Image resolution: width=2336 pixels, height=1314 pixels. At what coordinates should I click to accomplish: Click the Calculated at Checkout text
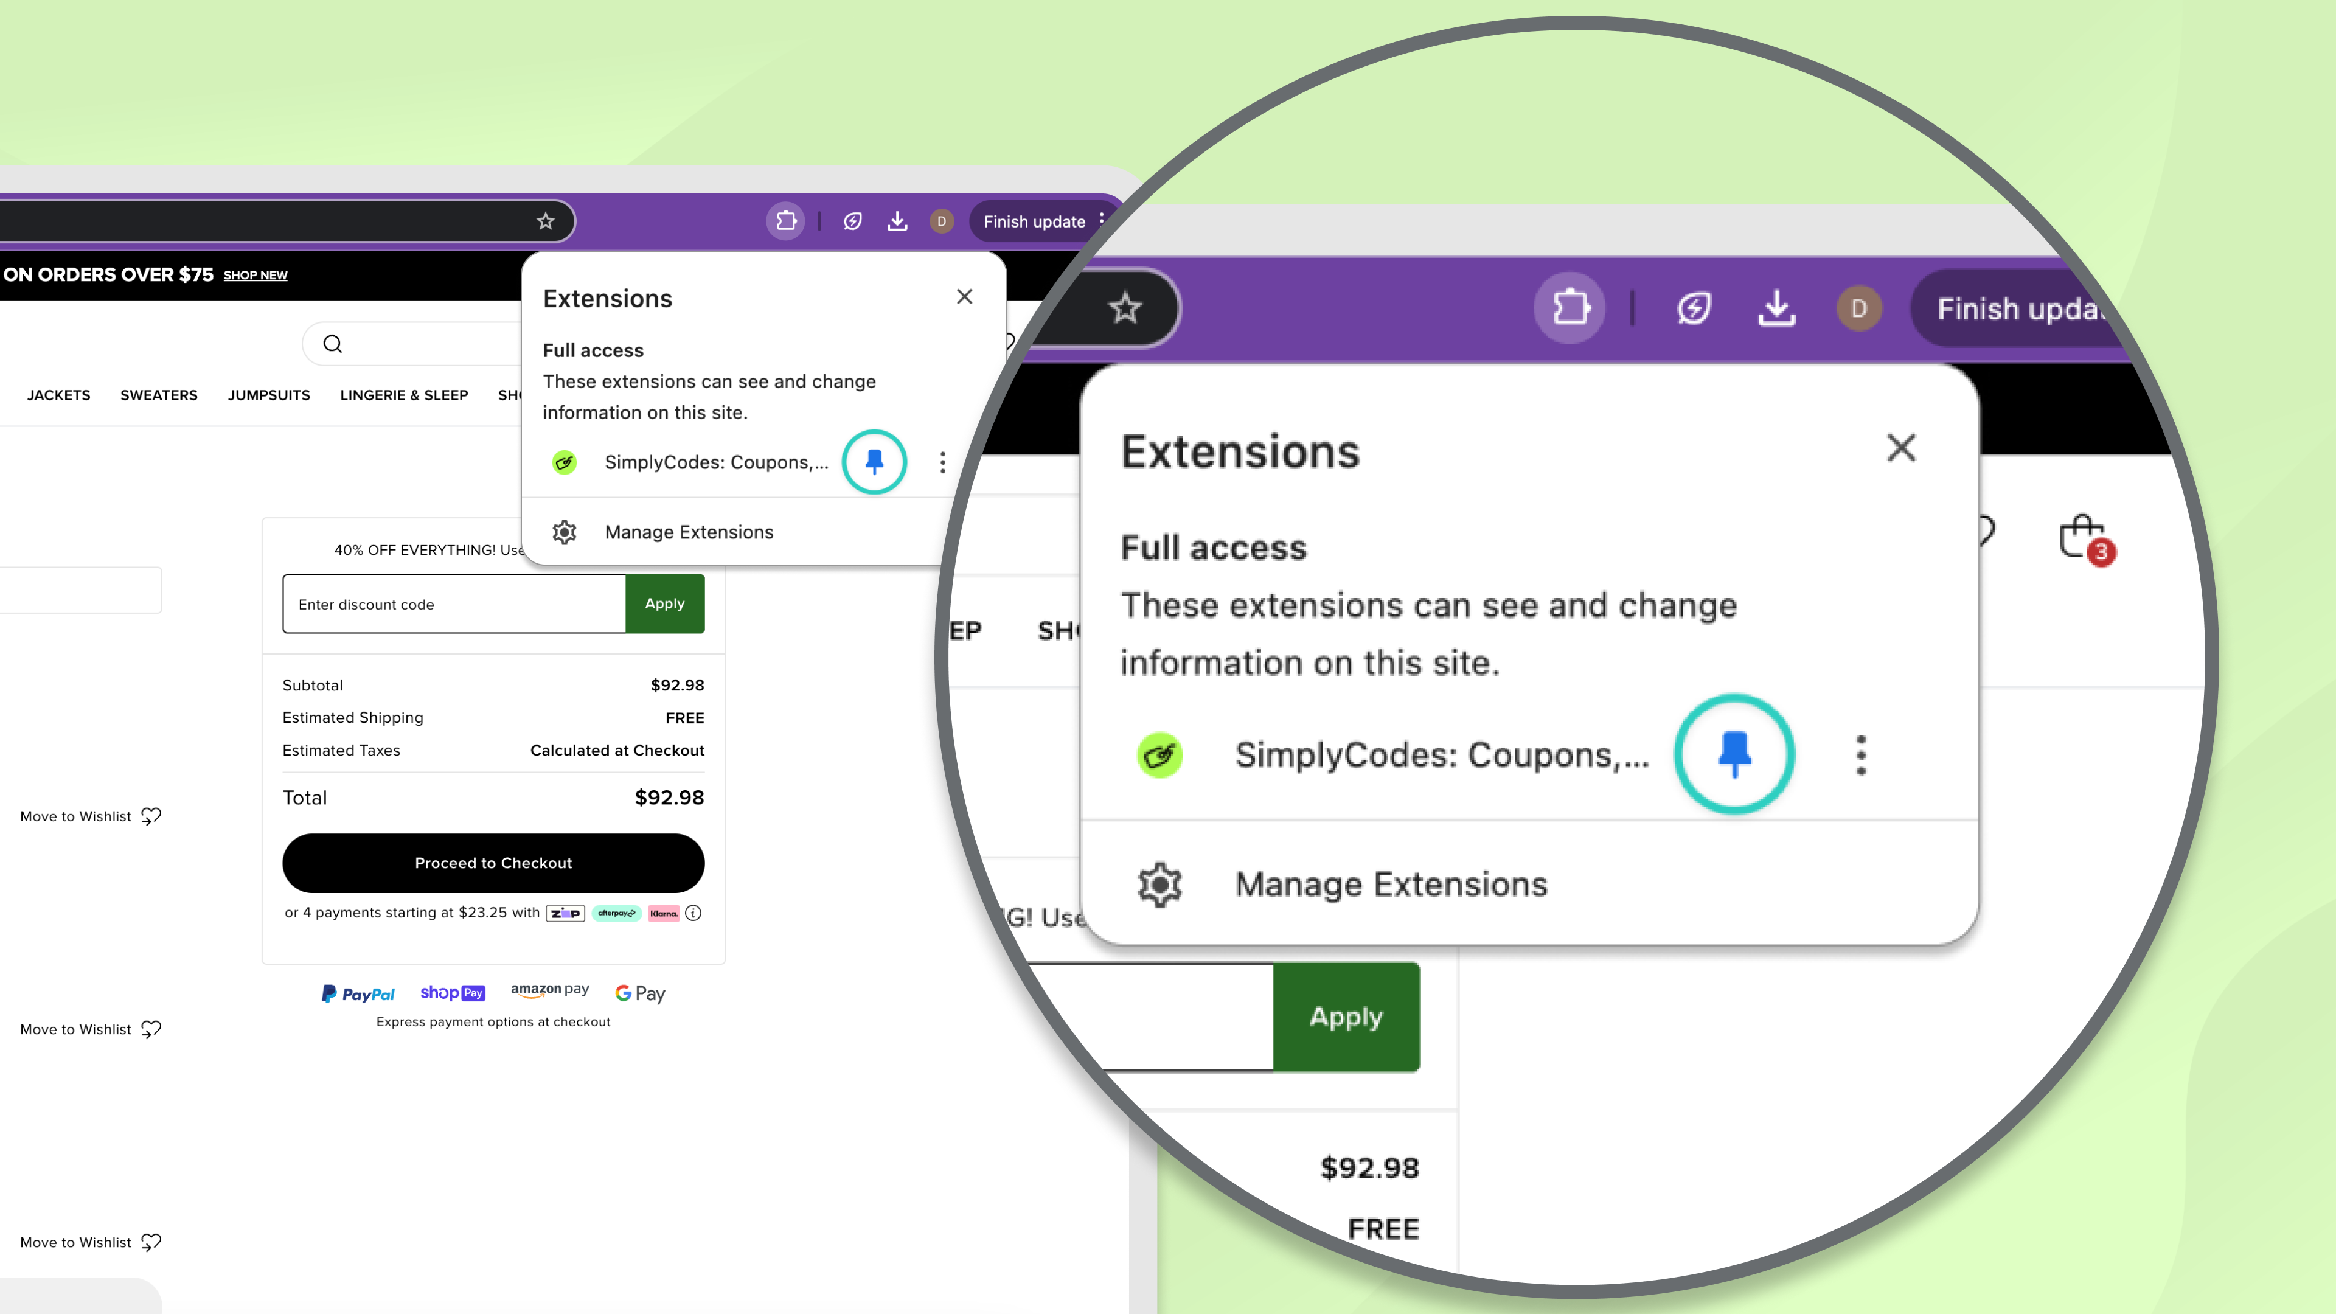pyautogui.click(x=617, y=751)
